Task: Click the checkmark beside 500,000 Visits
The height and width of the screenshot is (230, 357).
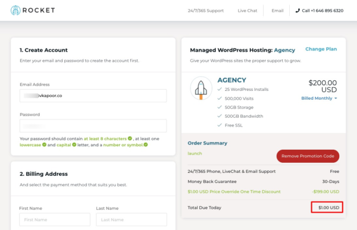Action: pyautogui.click(x=220, y=98)
